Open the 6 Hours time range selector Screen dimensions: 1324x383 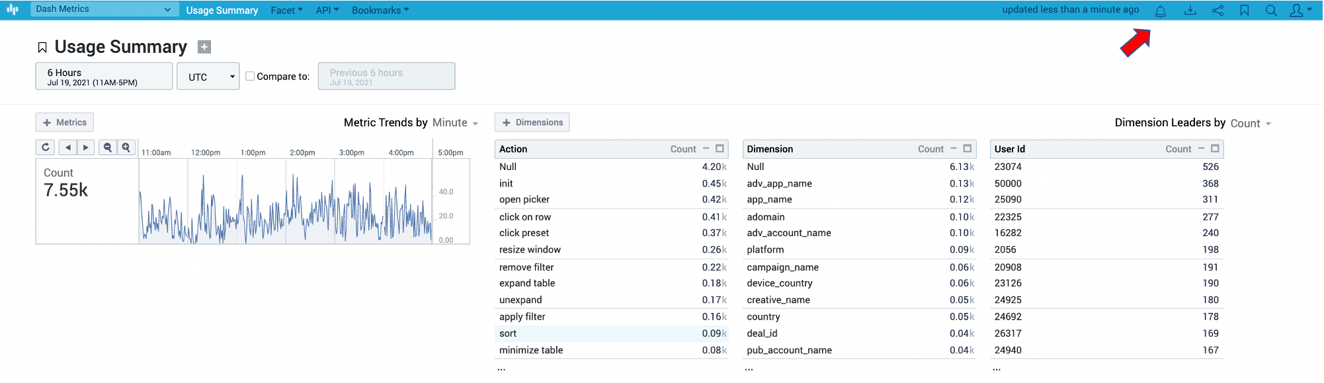tap(104, 77)
